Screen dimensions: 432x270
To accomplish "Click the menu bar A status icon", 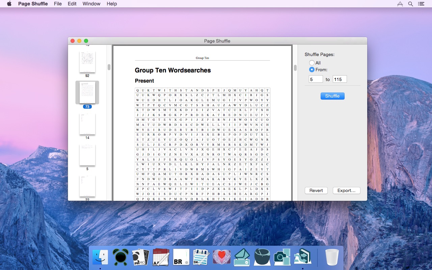I will click(x=400, y=4).
